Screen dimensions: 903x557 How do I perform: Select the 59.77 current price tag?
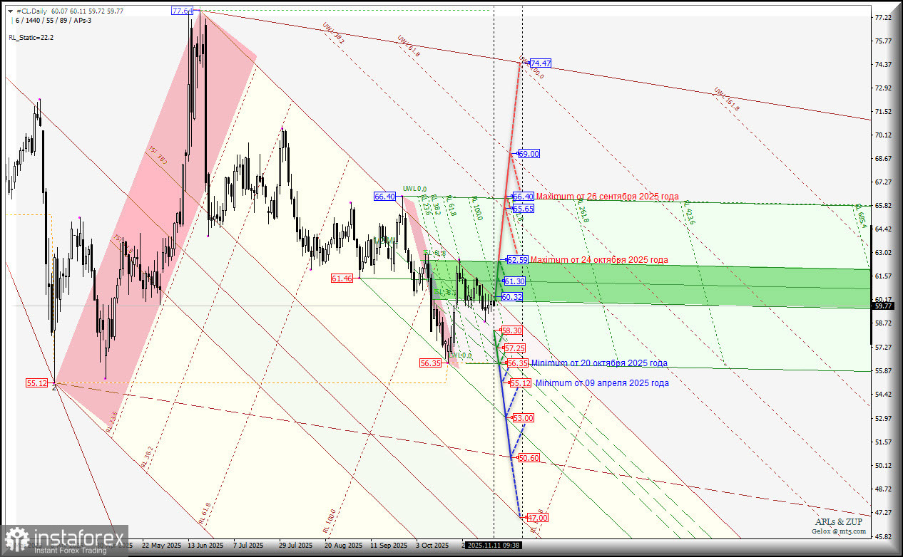882,305
